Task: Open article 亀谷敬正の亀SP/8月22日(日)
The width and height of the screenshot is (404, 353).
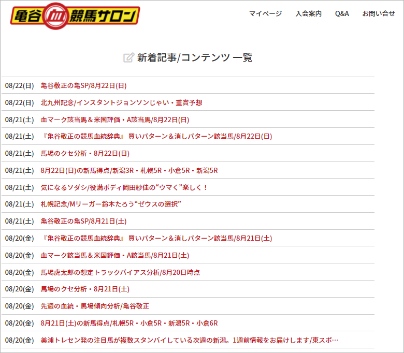Action: [x=83, y=86]
